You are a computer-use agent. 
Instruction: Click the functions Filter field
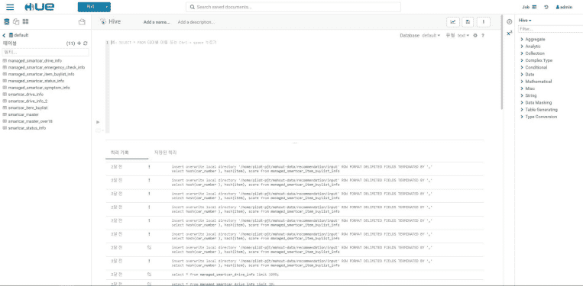(x=551, y=28)
